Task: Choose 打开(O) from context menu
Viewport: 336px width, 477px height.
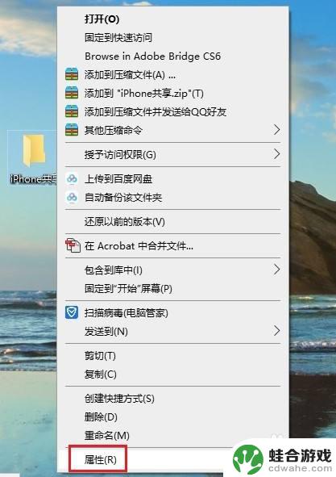Action: tap(102, 19)
